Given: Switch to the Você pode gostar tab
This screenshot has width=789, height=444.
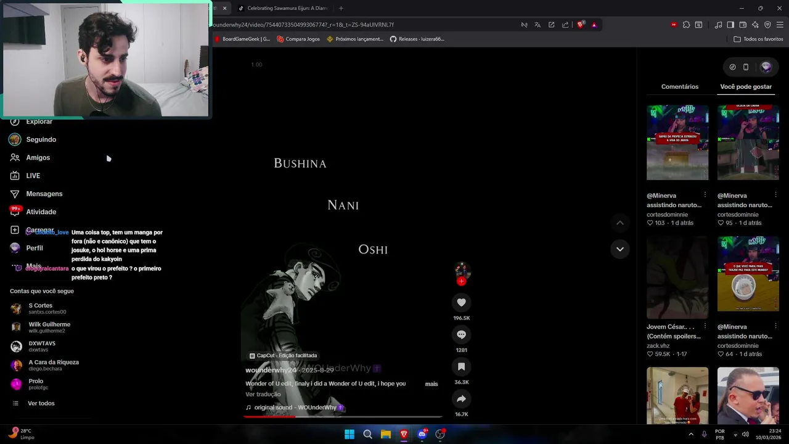Looking at the screenshot, I should 746,86.
